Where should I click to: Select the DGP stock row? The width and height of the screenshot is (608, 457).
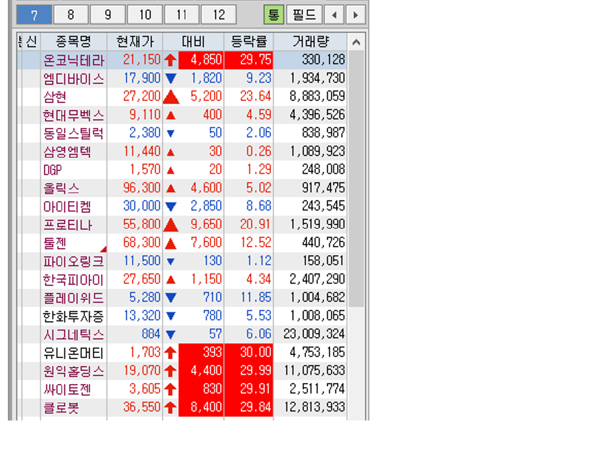(x=182, y=170)
